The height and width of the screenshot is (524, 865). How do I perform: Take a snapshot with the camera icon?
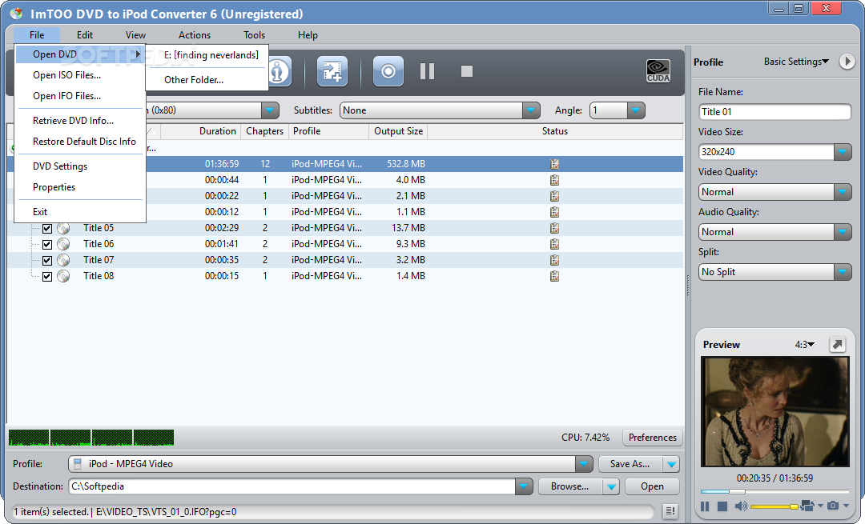(833, 506)
